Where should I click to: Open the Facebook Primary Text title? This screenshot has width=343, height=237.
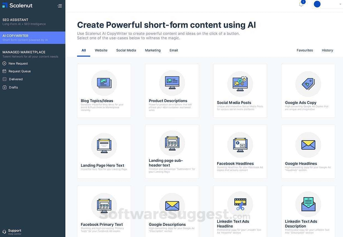tap(102, 225)
